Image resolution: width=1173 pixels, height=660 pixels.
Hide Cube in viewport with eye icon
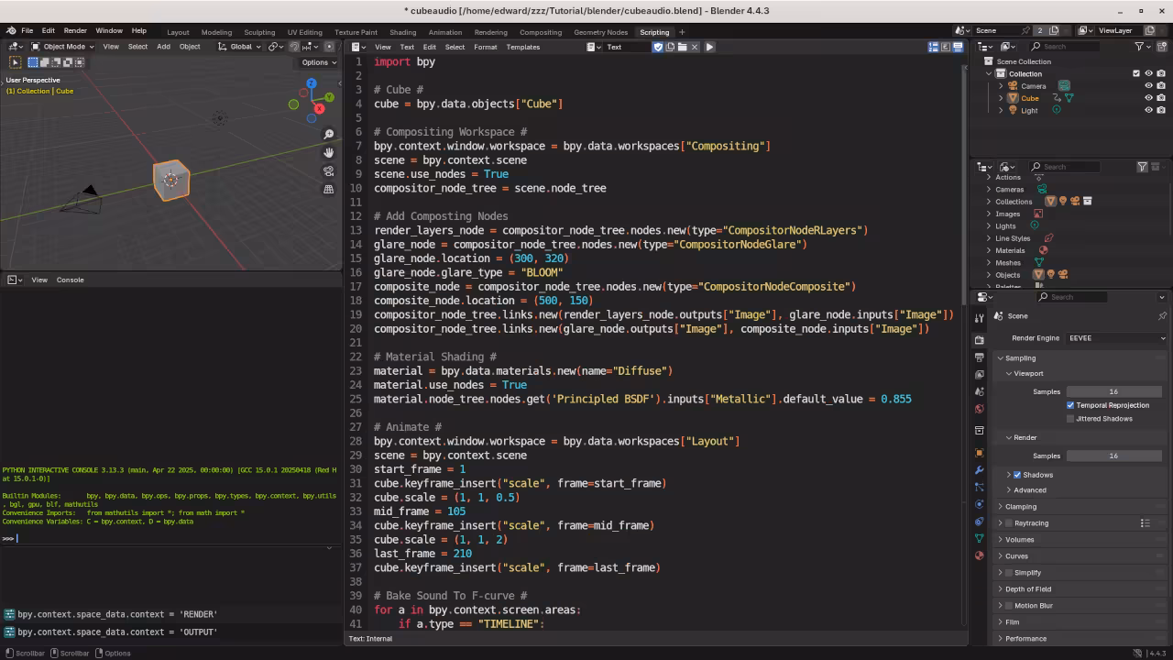1148,98
